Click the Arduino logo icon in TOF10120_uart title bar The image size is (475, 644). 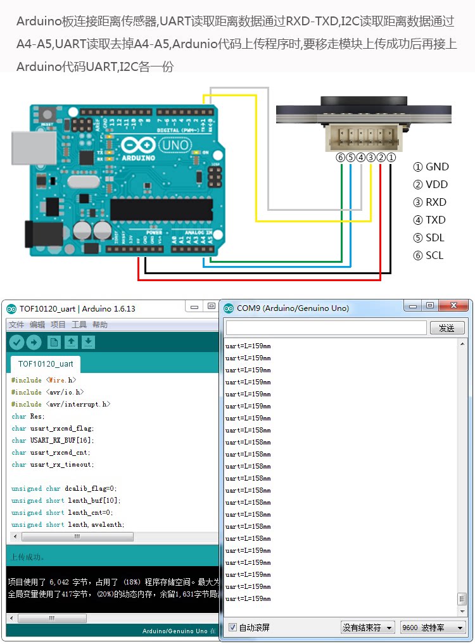tap(11, 309)
